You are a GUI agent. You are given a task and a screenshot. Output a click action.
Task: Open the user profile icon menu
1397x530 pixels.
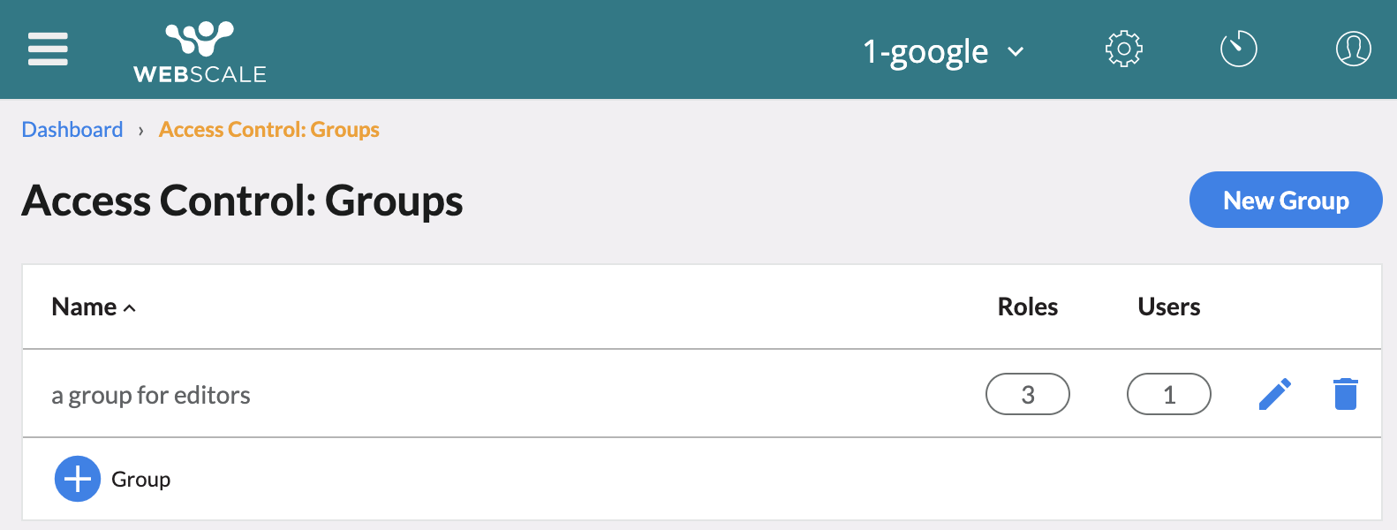pyautogui.click(x=1353, y=49)
